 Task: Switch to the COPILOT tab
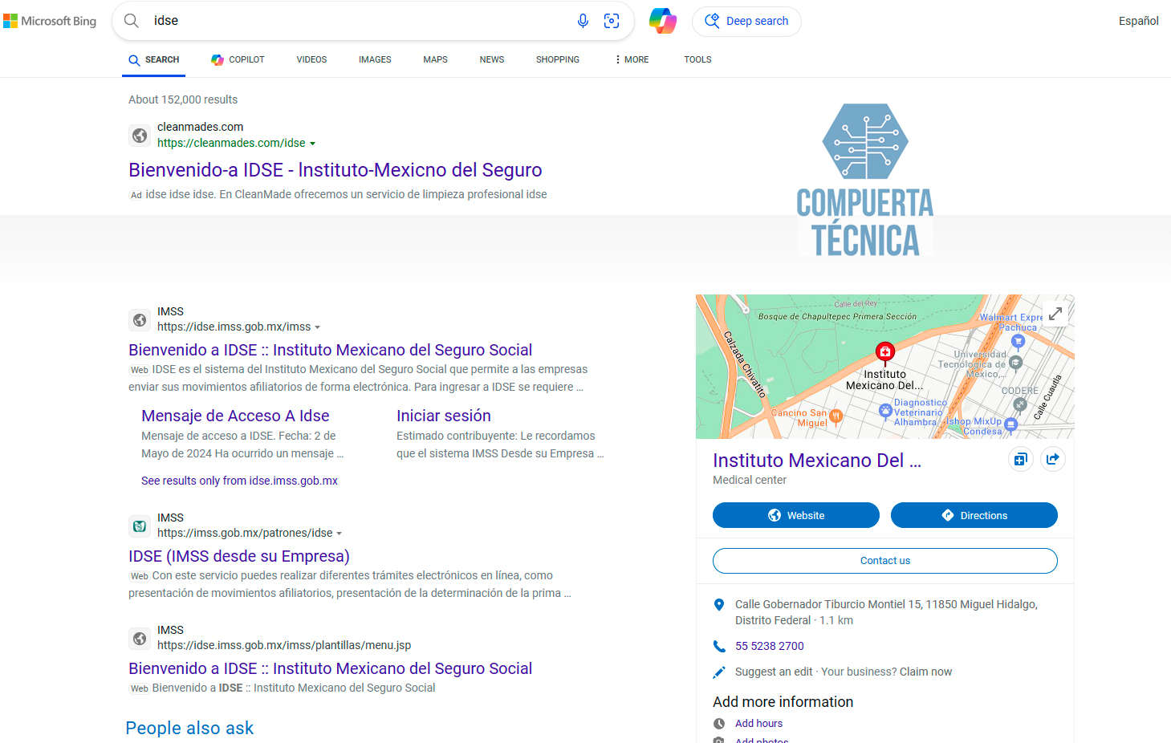(238, 60)
